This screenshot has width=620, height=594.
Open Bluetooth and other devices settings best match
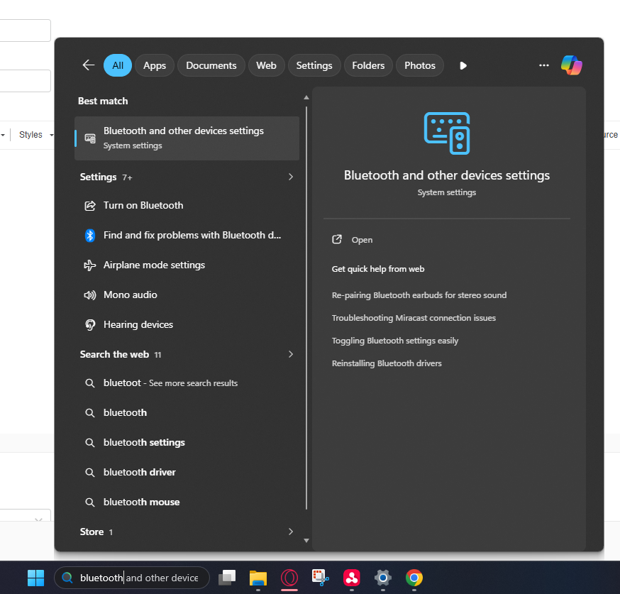pyautogui.click(x=187, y=138)
